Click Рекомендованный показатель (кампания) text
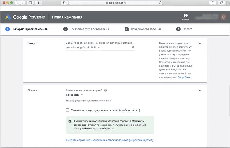230x148 pixels. click(88, 101)
